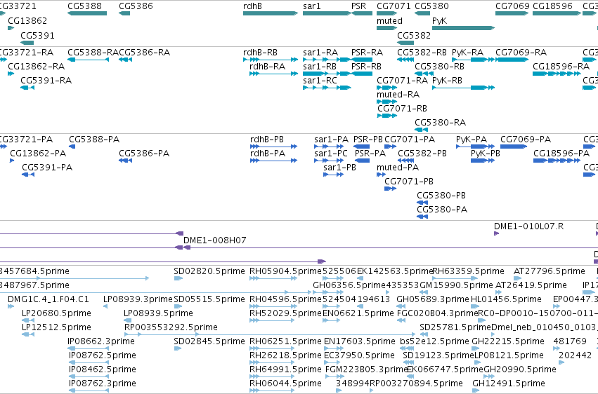598x394 pixels.
Task: Select the DME1-010L07.R feature label
Action: [x=528, y=226]
